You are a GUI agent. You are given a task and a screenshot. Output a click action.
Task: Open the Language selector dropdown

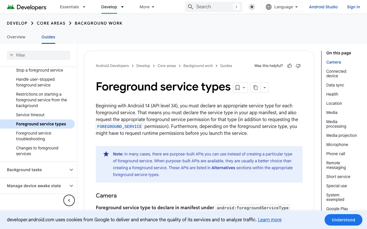[282, 7]
